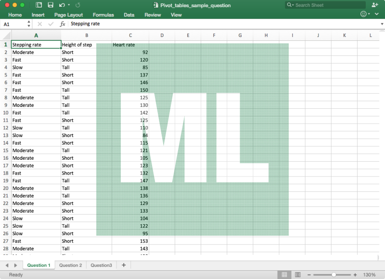
Task: Expand the formula bar with chevron
Action: tap(382, 24)
